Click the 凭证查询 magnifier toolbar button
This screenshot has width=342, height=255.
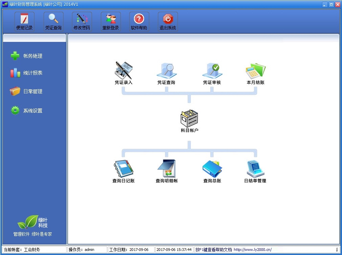point(53,22)
